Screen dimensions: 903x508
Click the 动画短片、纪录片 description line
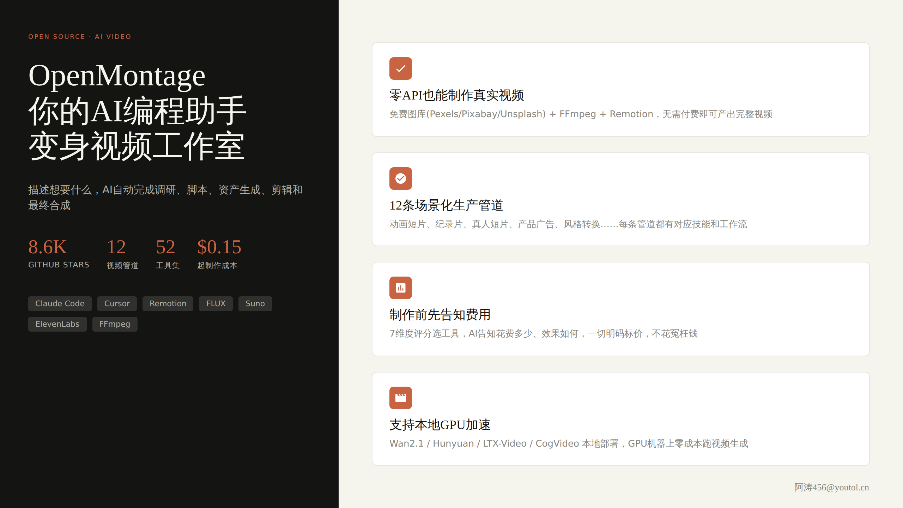click(568, 224)
